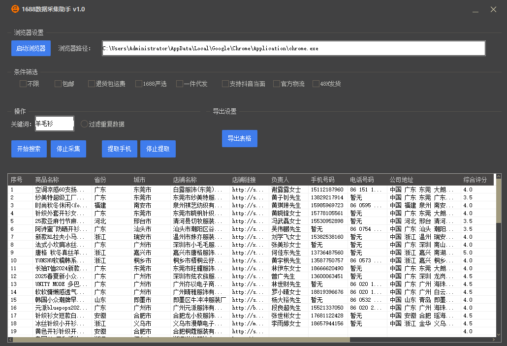Click the 开始搜索 button
Screen dimensions: 507x346
tap(29, 148)
